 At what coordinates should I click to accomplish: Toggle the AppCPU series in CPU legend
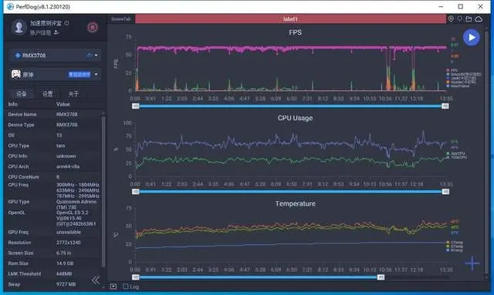pyautogui.click(x=455, y=153)
